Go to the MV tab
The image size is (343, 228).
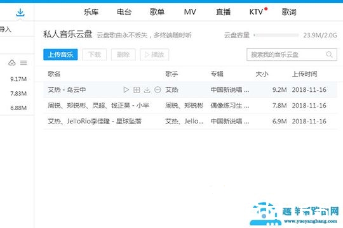pos(190,12)
